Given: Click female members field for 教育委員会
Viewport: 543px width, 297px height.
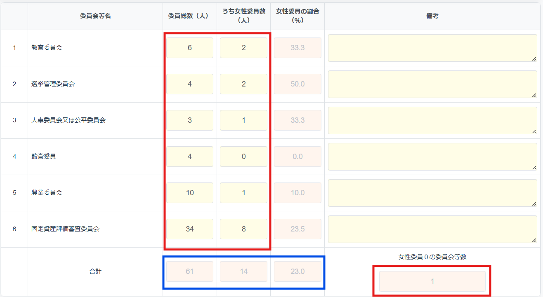Looking at the screenshot, I should (243, 48).
